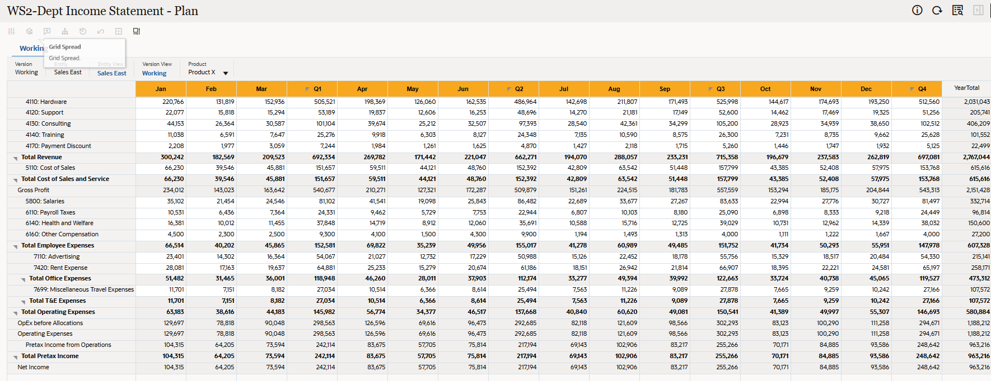991x381 pixels.
Task: Select the Jan column header
Action: (x=161, y=89)
